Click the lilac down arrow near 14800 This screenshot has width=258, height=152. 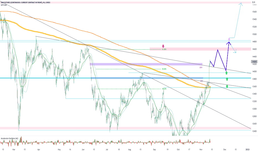pyautogui.click(x=229, y=39)
